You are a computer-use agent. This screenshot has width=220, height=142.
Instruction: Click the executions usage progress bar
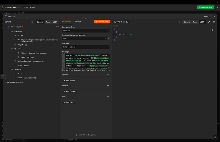[17, 7]
